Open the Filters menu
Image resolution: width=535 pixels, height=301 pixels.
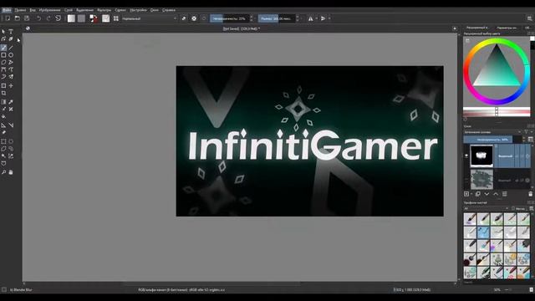coord(104,10)
